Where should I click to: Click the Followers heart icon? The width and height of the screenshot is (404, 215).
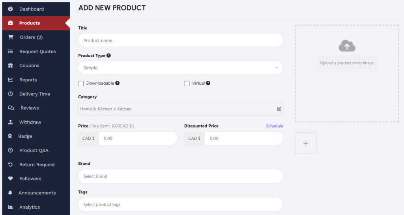(11, 179)
